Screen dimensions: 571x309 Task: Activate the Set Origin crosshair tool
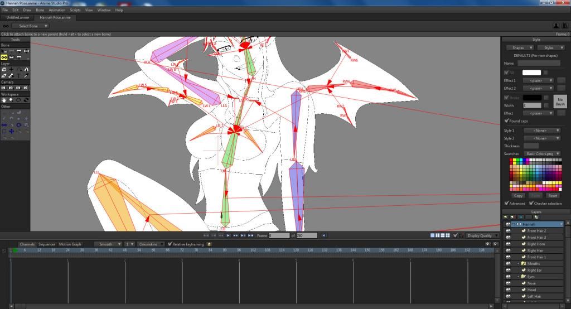tap(11, 69)
